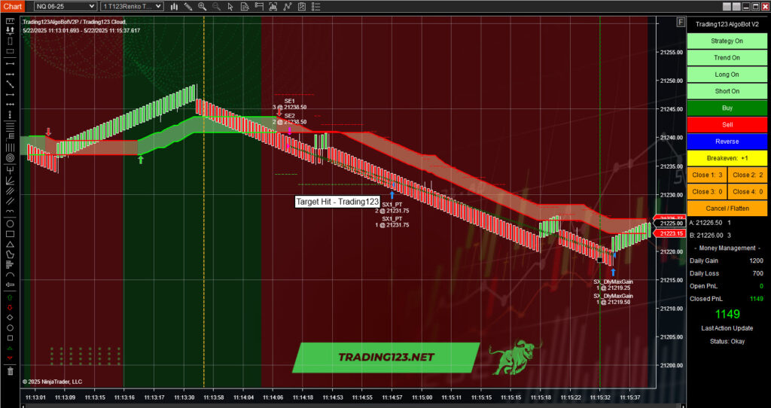Select the ruler tool in left sidebar
The image size is (771, 408).
pyautogui.click(x=10, y=20)
